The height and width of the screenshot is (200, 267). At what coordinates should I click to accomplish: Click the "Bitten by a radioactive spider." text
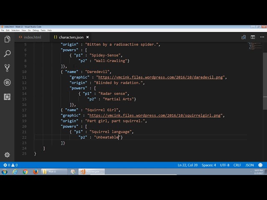(x=121, y=45)
